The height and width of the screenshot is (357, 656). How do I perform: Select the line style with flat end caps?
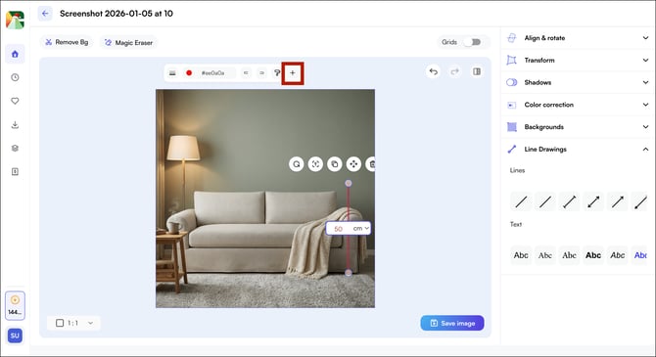point(569,201)
